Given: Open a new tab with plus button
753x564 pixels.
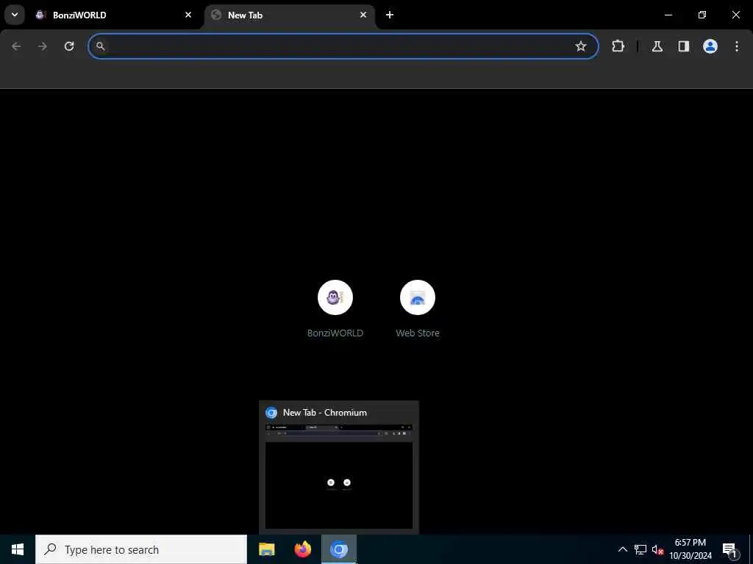Looking at the screenshot, I should 390,15.
